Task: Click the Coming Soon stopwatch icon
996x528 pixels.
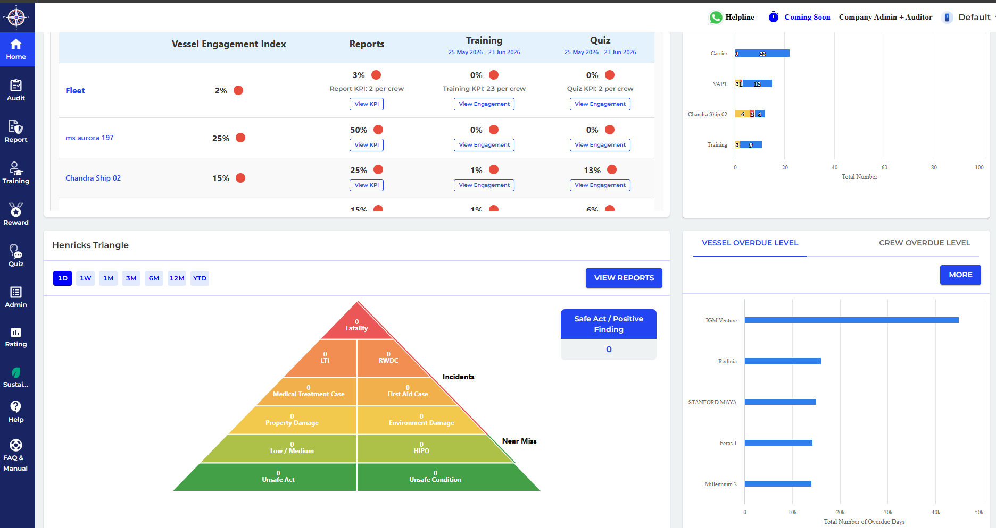Action: tap(774, 17)
